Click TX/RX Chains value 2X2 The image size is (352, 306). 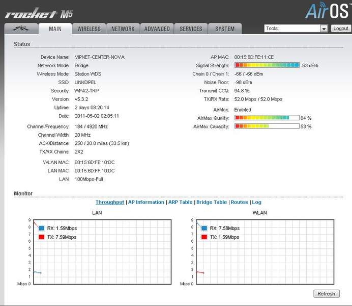coord(79,152)
